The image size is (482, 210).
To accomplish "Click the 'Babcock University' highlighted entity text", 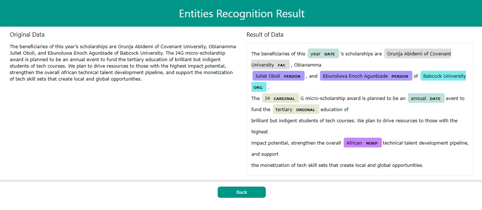I will click(x=444, y=76).
